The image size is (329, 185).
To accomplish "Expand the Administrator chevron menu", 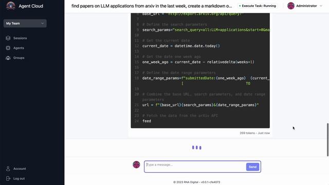I will (x=321, y=6).
